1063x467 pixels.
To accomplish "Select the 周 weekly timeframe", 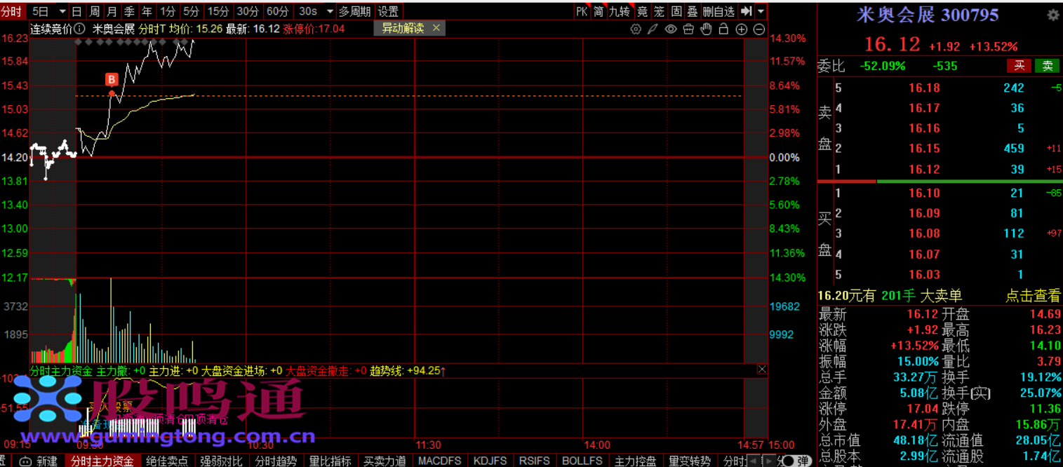I will tap(94, 11).
